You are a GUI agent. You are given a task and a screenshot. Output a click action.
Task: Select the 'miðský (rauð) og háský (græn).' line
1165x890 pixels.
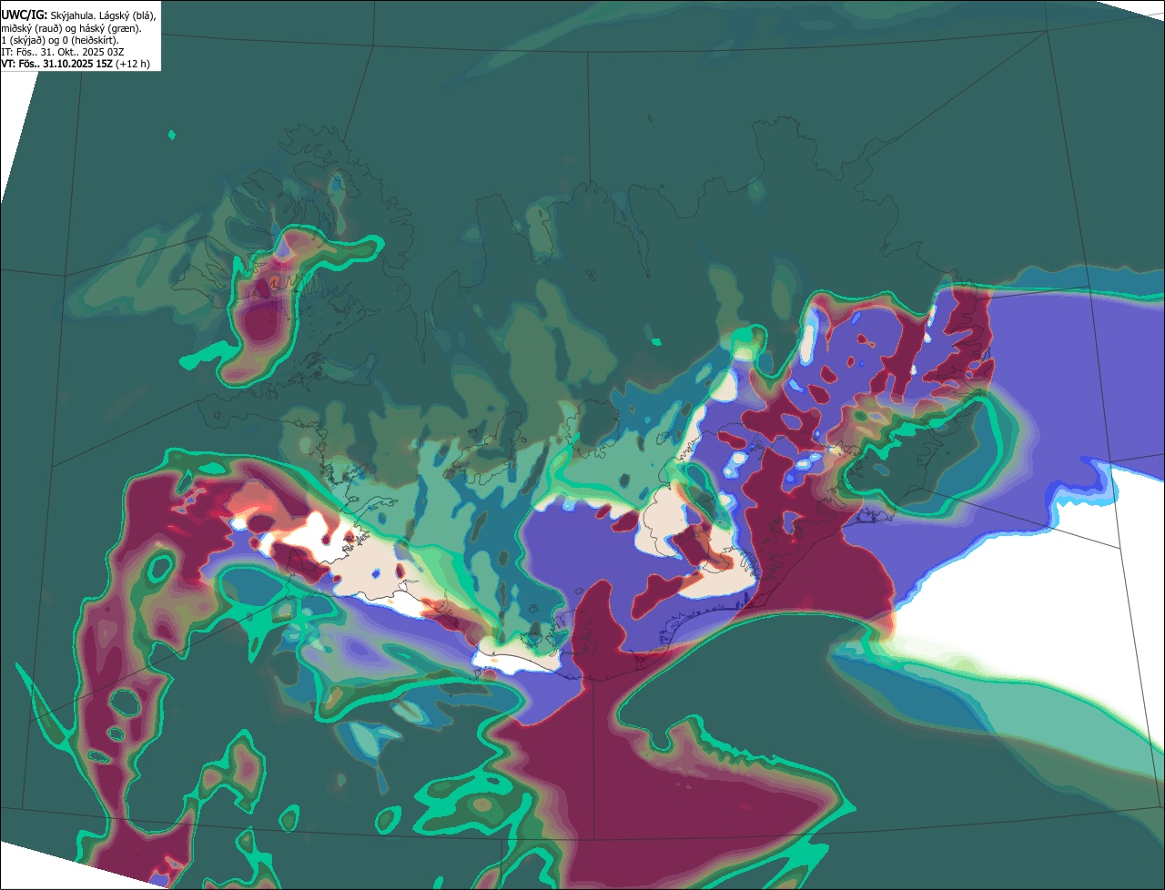(x=71, y=28)
